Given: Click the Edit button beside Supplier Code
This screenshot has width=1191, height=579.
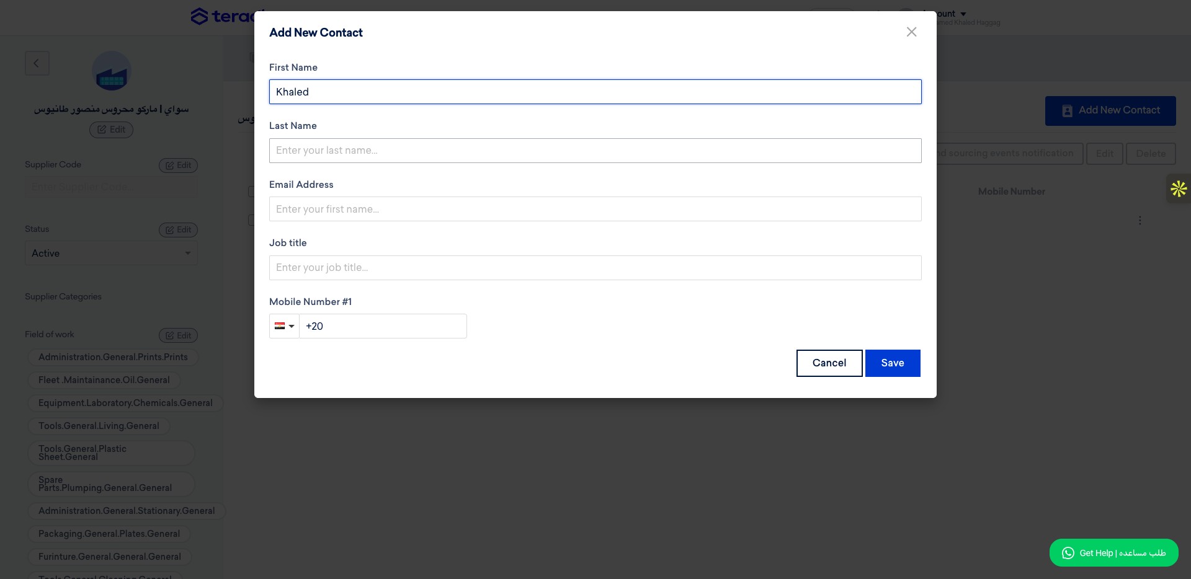Looking at the screenshot, I should click(x=178, y=166).
